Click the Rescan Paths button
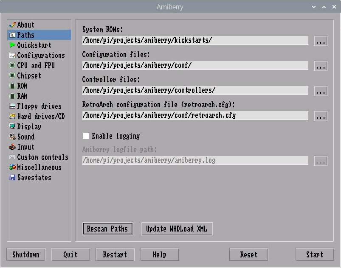The width and height of the screenshot is (341, 268). [107, 228]
